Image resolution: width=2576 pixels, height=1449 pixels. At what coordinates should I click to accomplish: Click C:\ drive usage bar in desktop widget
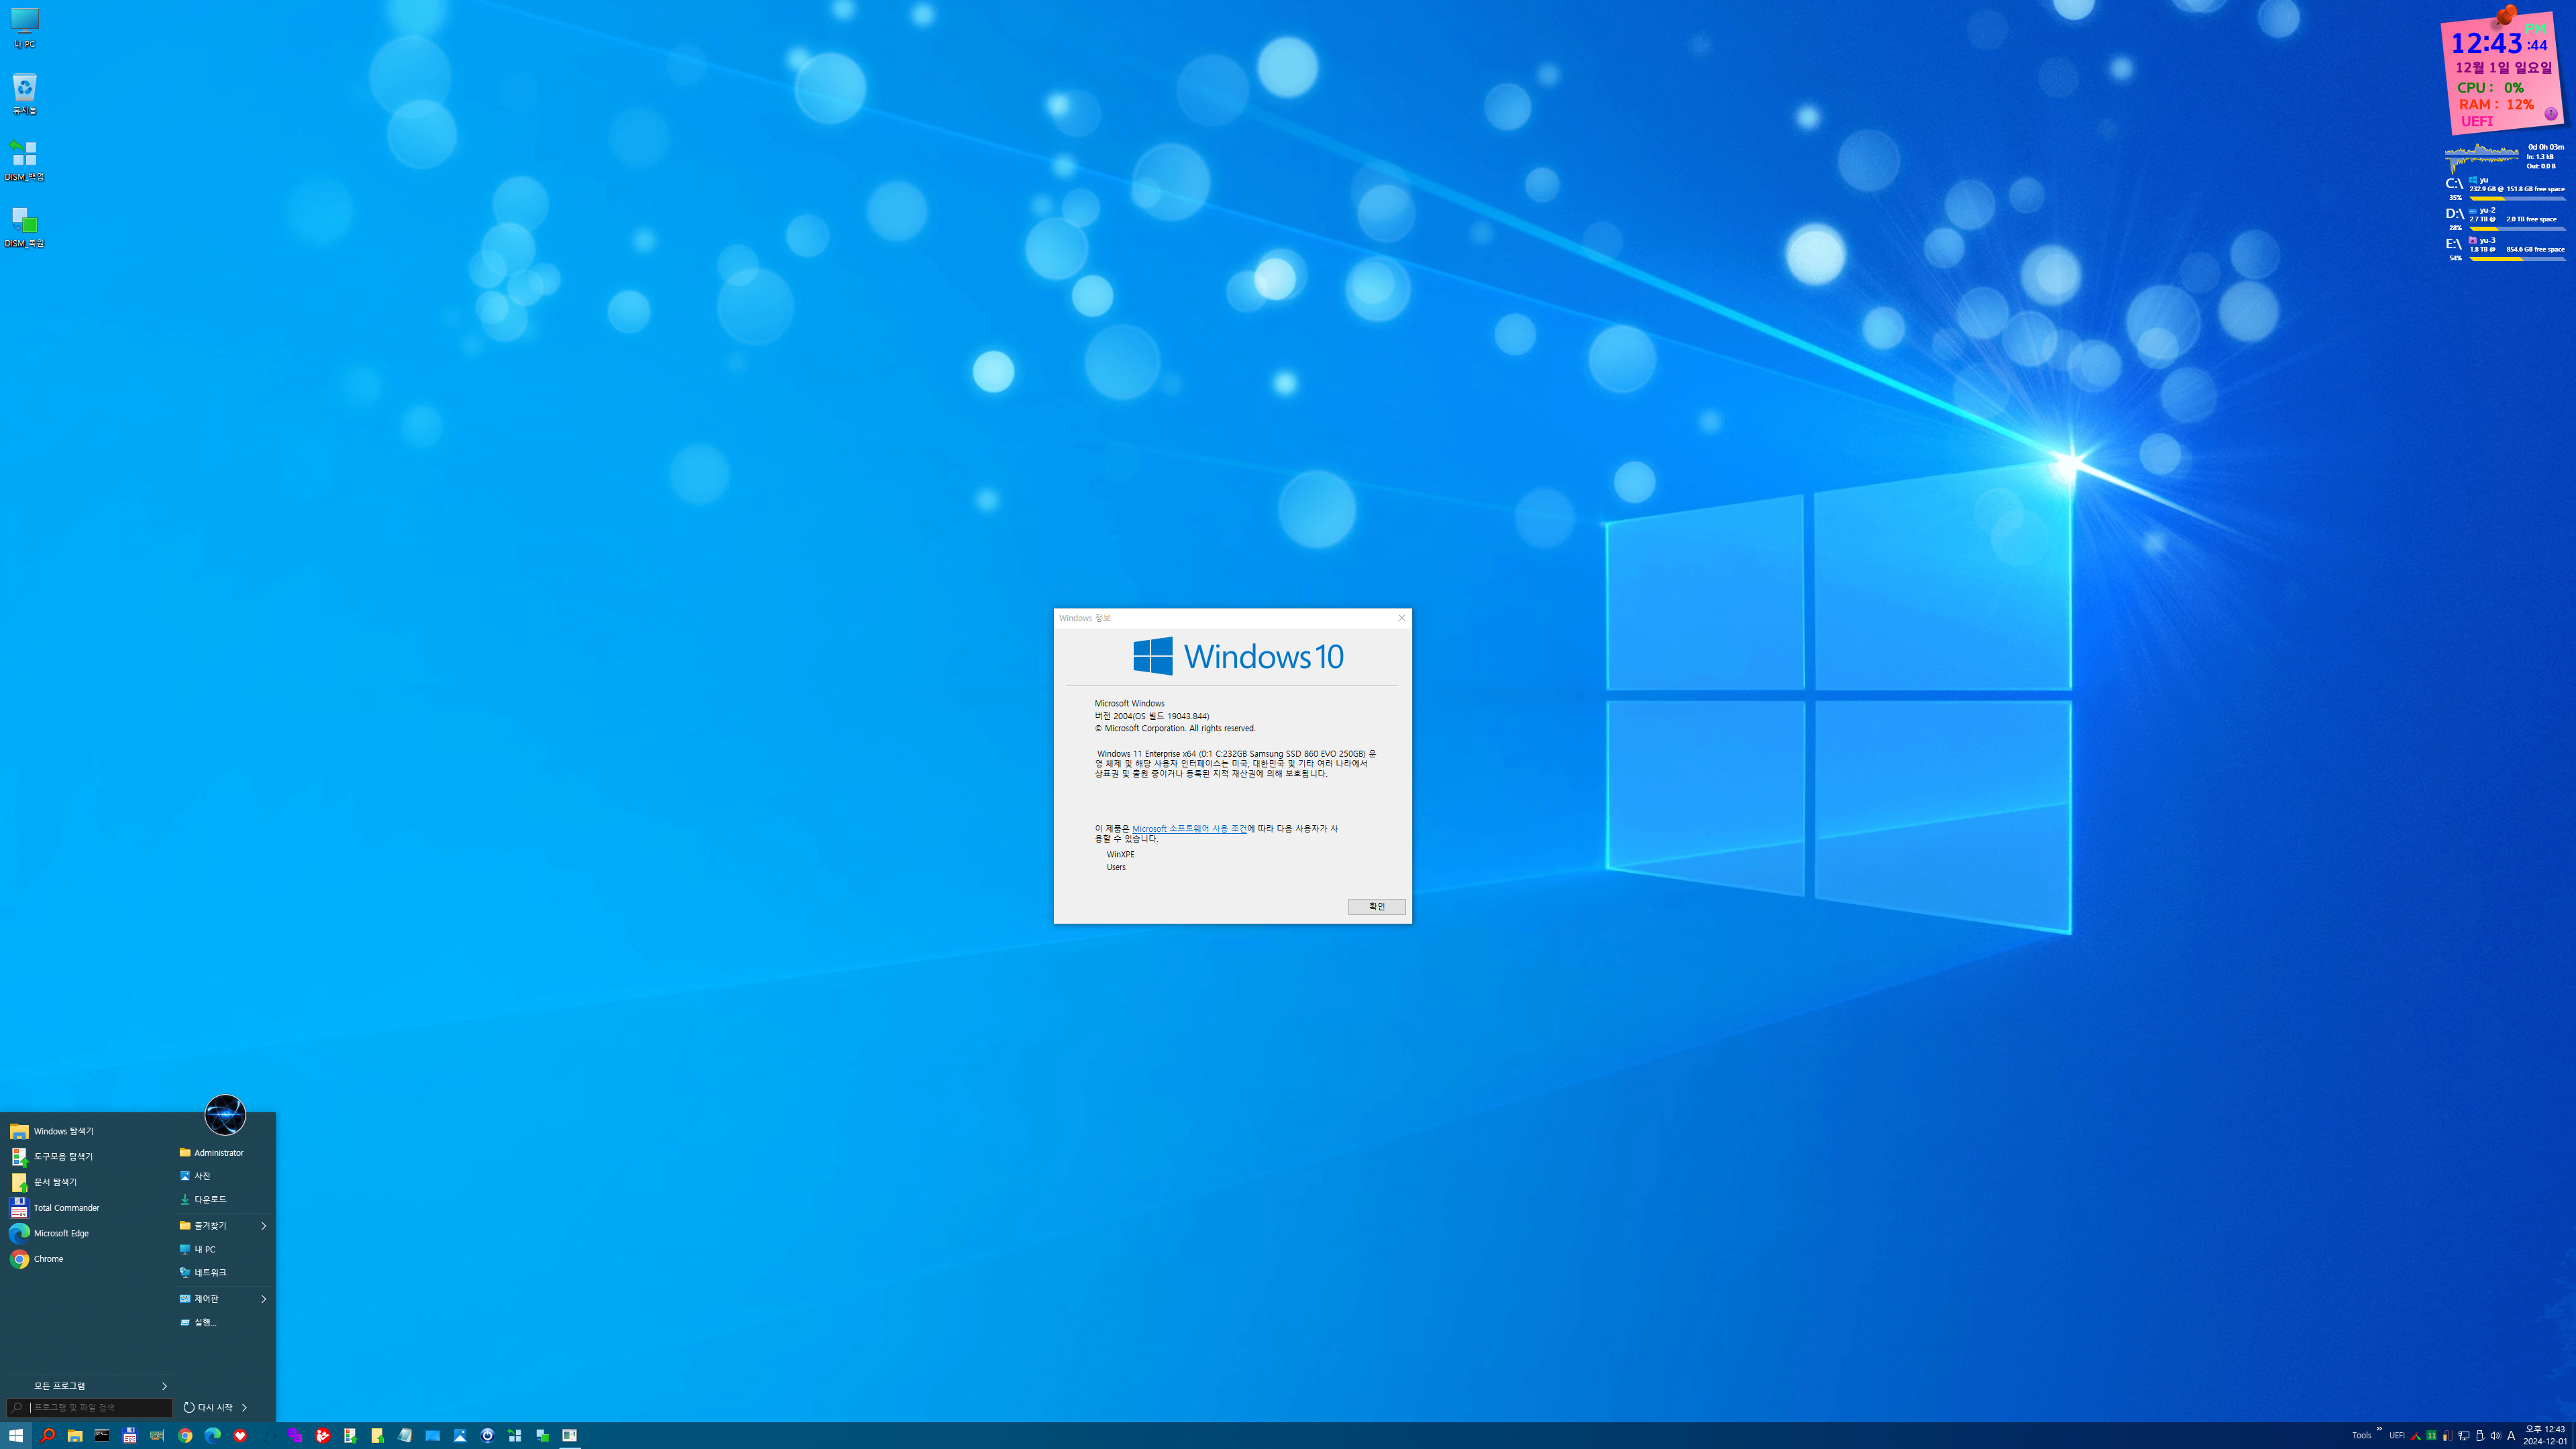[x=2517, y=198]
